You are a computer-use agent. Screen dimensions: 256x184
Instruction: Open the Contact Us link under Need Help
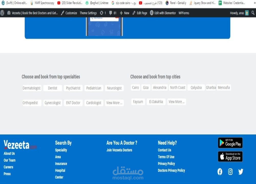tap(164, 150)
